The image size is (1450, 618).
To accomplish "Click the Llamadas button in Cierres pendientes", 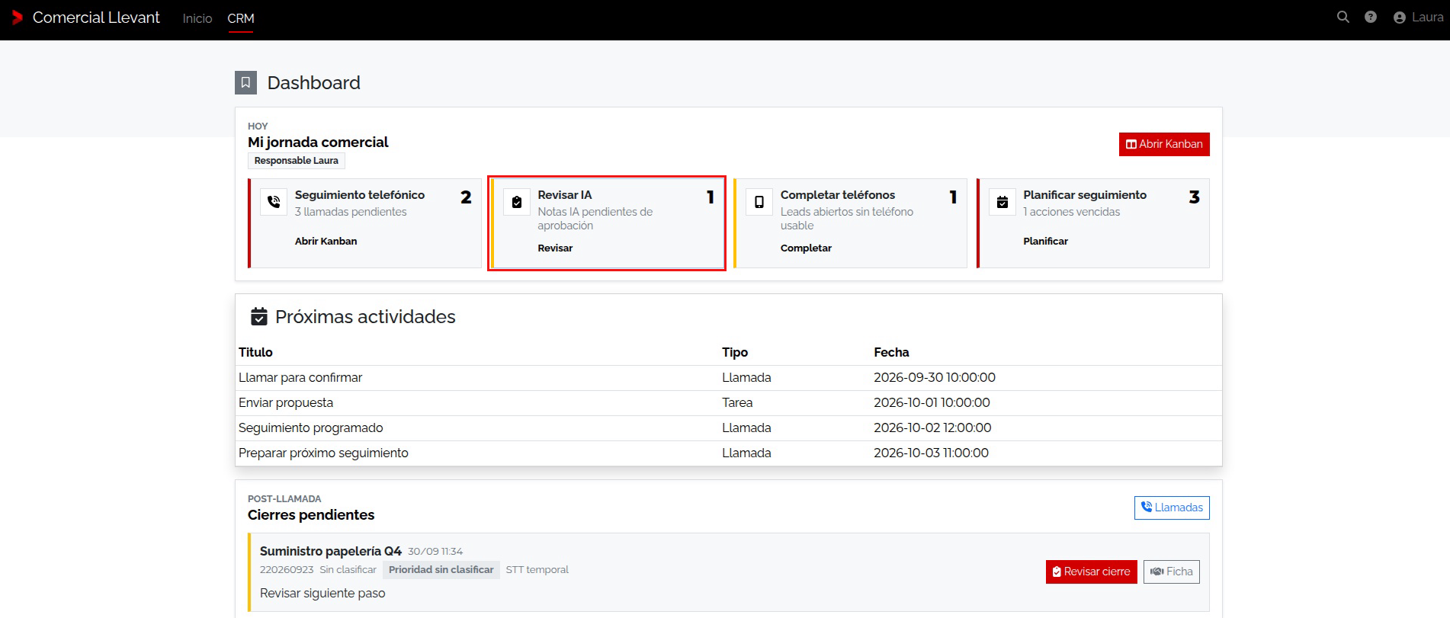I will click(1172, 508).
